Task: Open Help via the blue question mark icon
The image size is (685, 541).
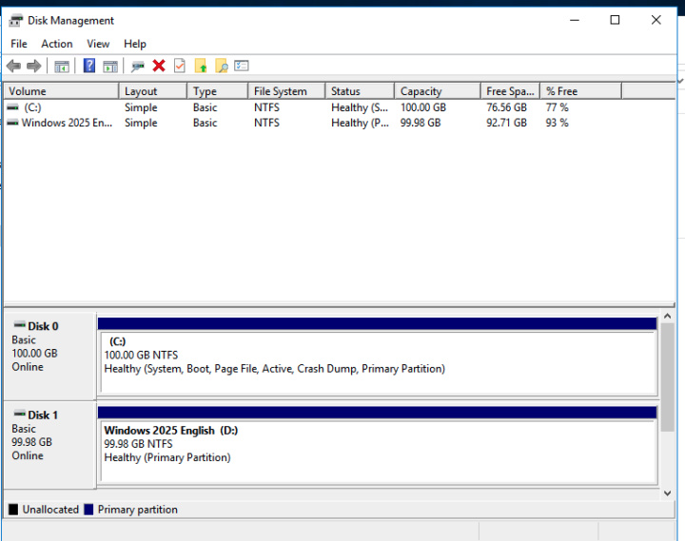Action: tap(89, 66)
